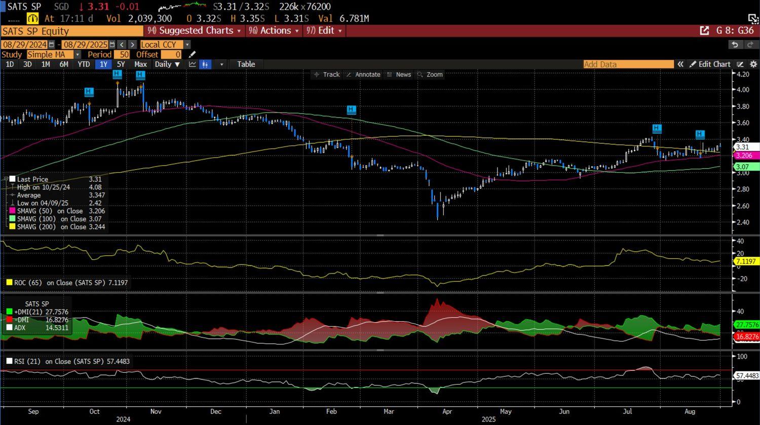760x425 pixels.
Task: Click the Add Data input field
Action: [628, 64]
